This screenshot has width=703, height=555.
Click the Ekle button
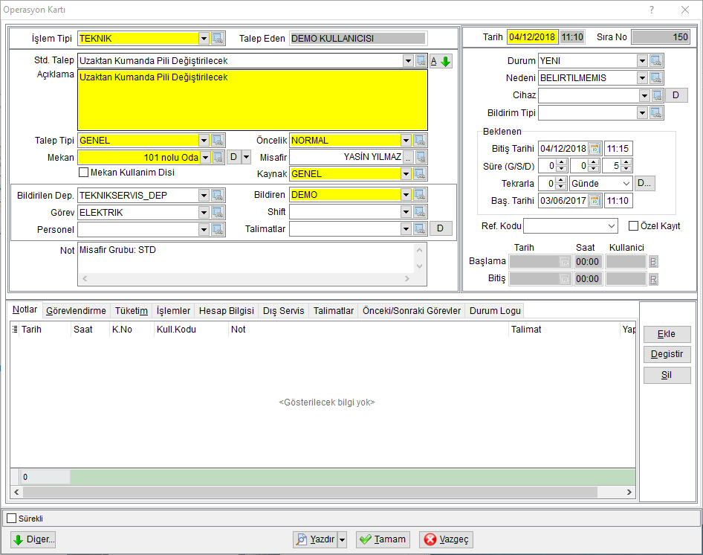[x=667, y=334]
